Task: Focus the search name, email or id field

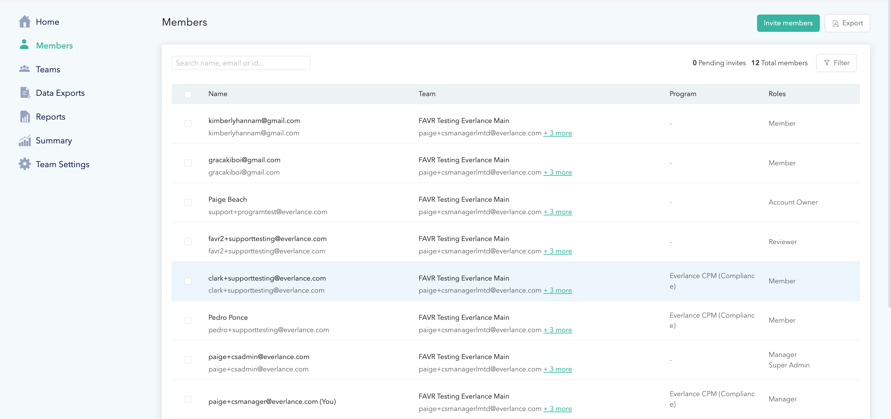Action: tap(241, 63)
